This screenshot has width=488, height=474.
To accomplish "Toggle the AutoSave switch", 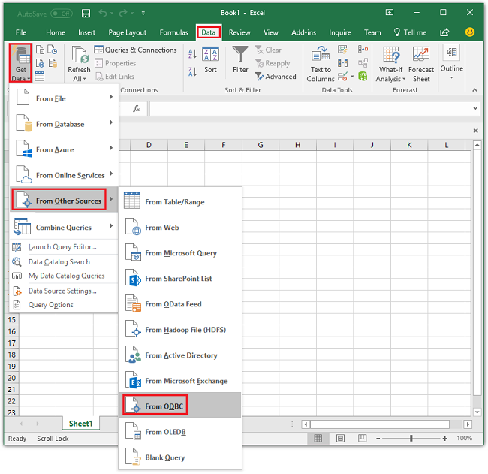I will [x=61, y=14].
